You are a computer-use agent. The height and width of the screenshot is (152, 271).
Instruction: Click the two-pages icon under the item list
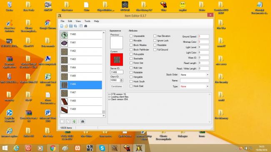point(68,121)
